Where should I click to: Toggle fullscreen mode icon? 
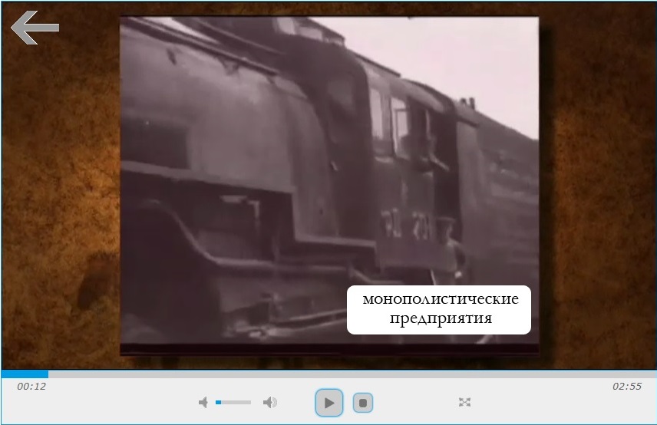coord(464,403)
